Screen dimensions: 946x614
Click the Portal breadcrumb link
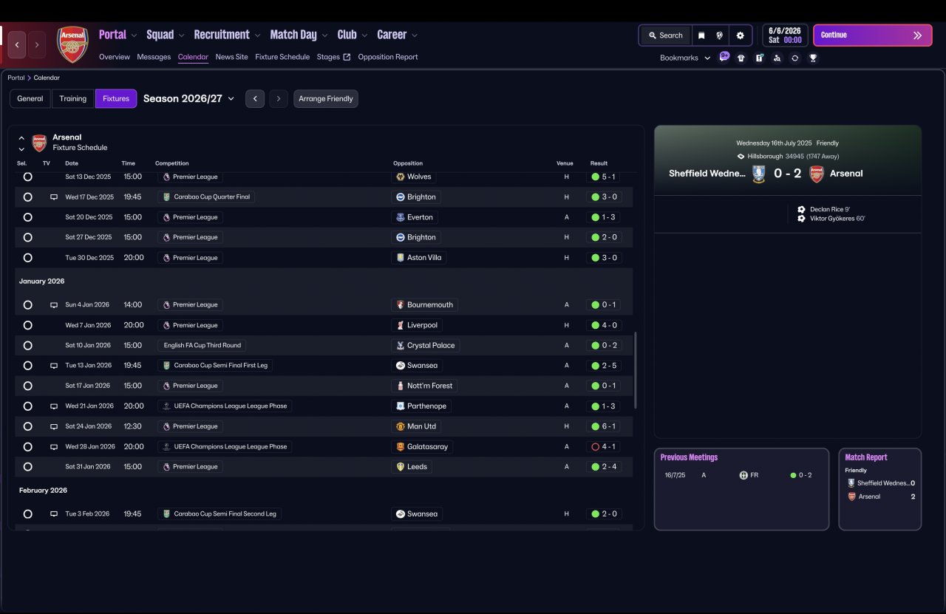click(x=16, y=78)
